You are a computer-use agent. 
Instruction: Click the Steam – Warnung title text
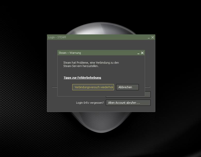click(70, 53)
